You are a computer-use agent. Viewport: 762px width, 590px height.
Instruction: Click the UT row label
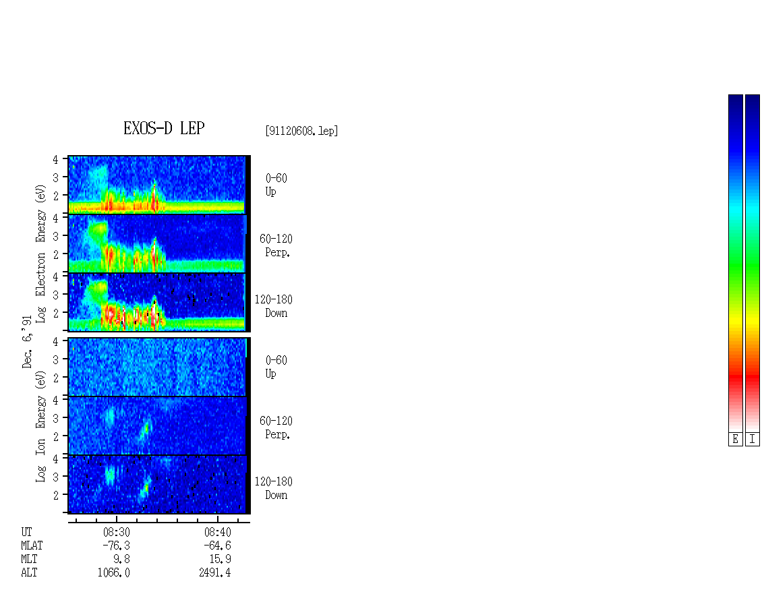(26, 532)
